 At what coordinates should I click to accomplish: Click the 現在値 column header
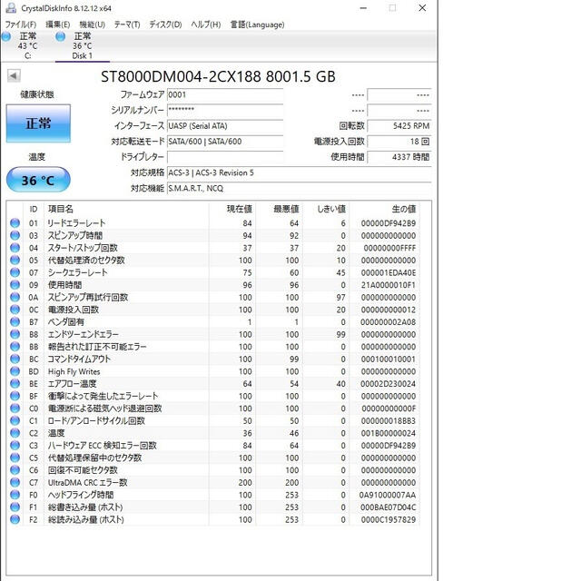pos(232,209)
